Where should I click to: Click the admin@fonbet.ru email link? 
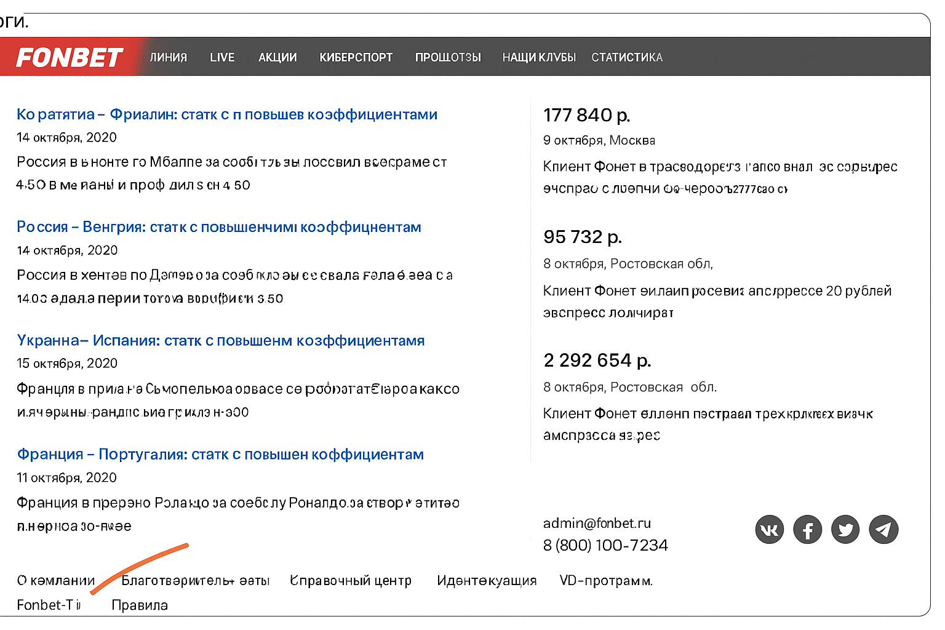click(x=597, y=523)
